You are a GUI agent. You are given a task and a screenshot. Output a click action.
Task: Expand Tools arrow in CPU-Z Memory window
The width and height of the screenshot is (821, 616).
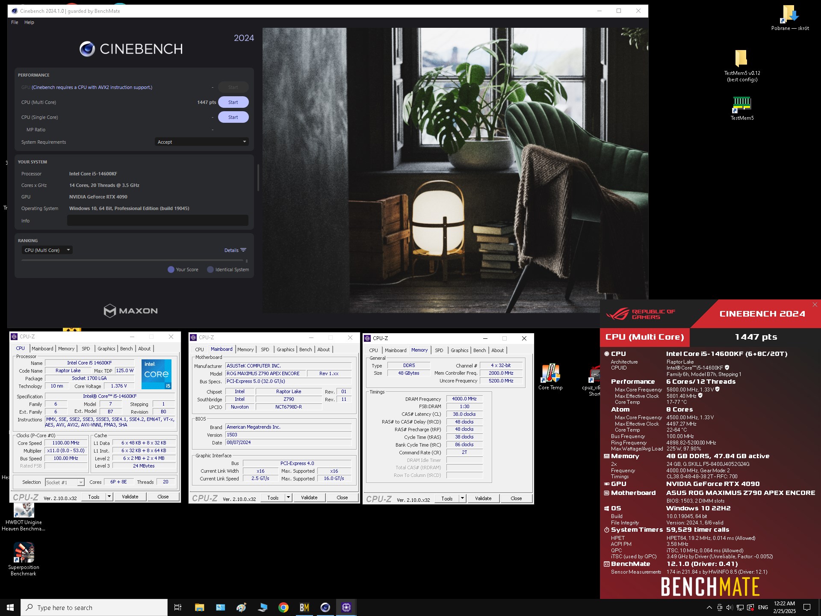click(463, 498)
